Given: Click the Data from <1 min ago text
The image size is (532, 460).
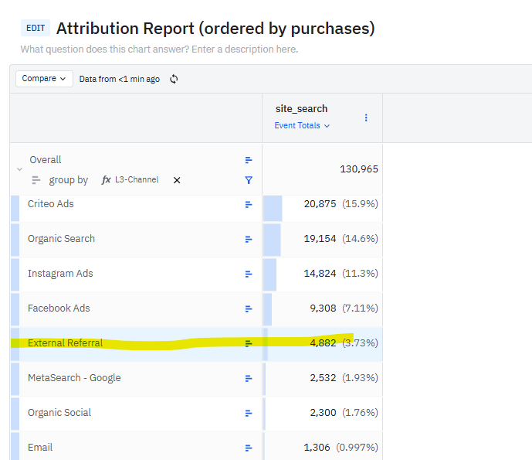Looking at the screenshot, I should click(x=120, y=79).
